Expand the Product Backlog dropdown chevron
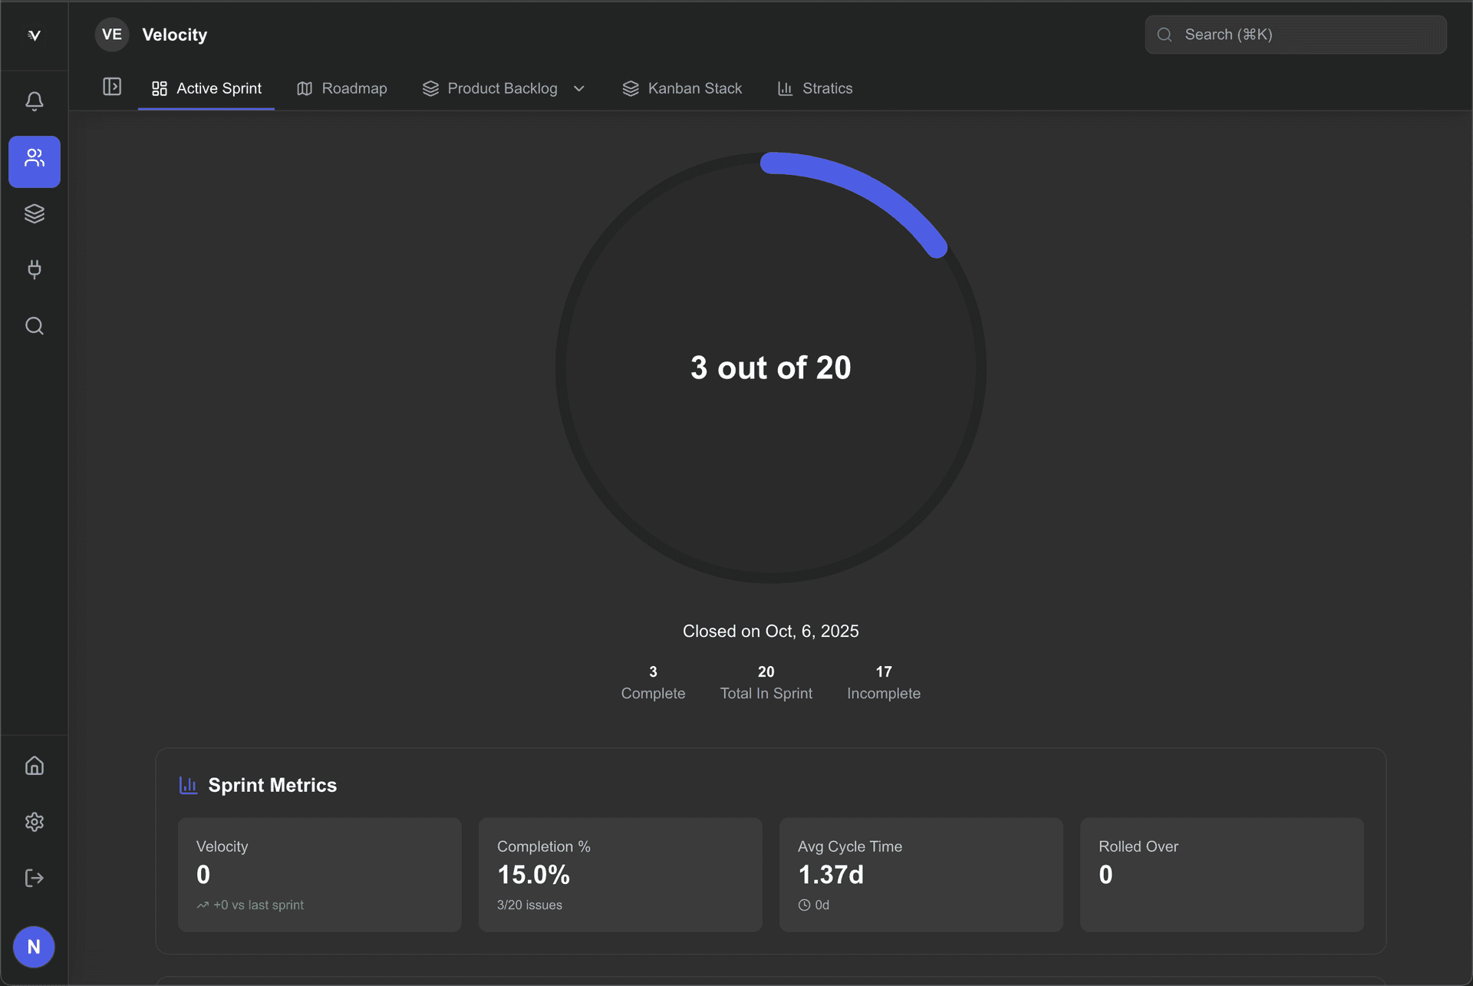The width and height of the screenshot is (1473, 986). 579,89
